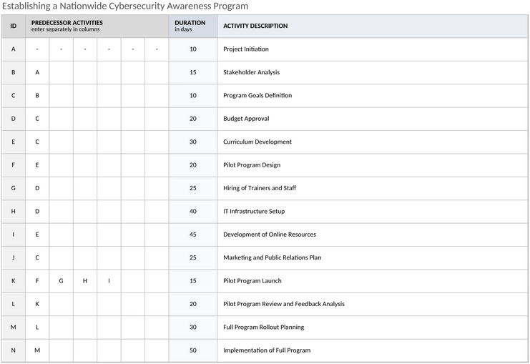Select duration '30' for Full Program Rollout Planning

[193, 327]
